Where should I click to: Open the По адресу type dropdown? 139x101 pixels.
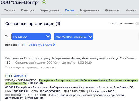click(31, 36)
